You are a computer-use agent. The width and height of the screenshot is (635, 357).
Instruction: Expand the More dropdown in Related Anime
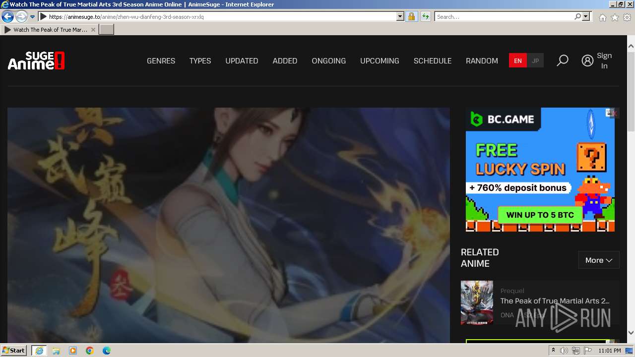[x=599, y=260]
